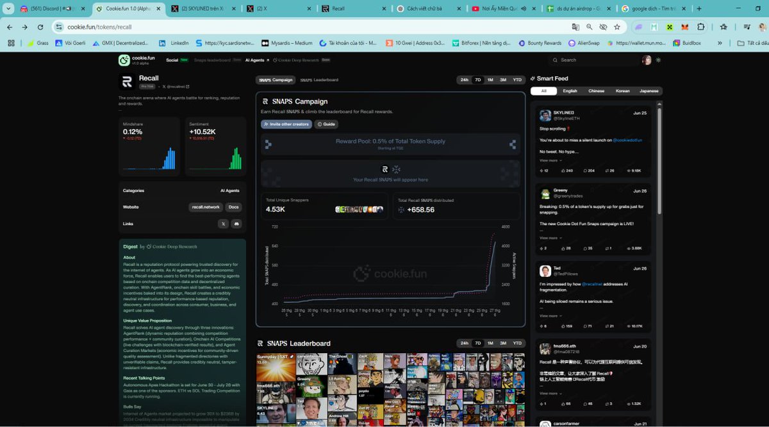Click the comment icon on SKYLINED's post

point(585,171)
